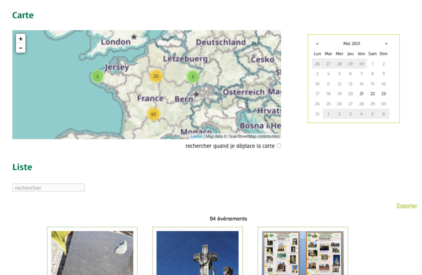This screenshot has width=422, height=275.
Task: Open the Leaflet attribution link
Action: (196, 136)
